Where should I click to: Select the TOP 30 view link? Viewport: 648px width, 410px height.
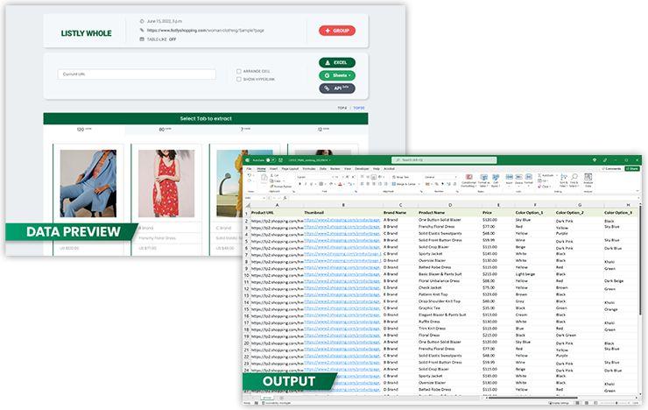(359, 108)
